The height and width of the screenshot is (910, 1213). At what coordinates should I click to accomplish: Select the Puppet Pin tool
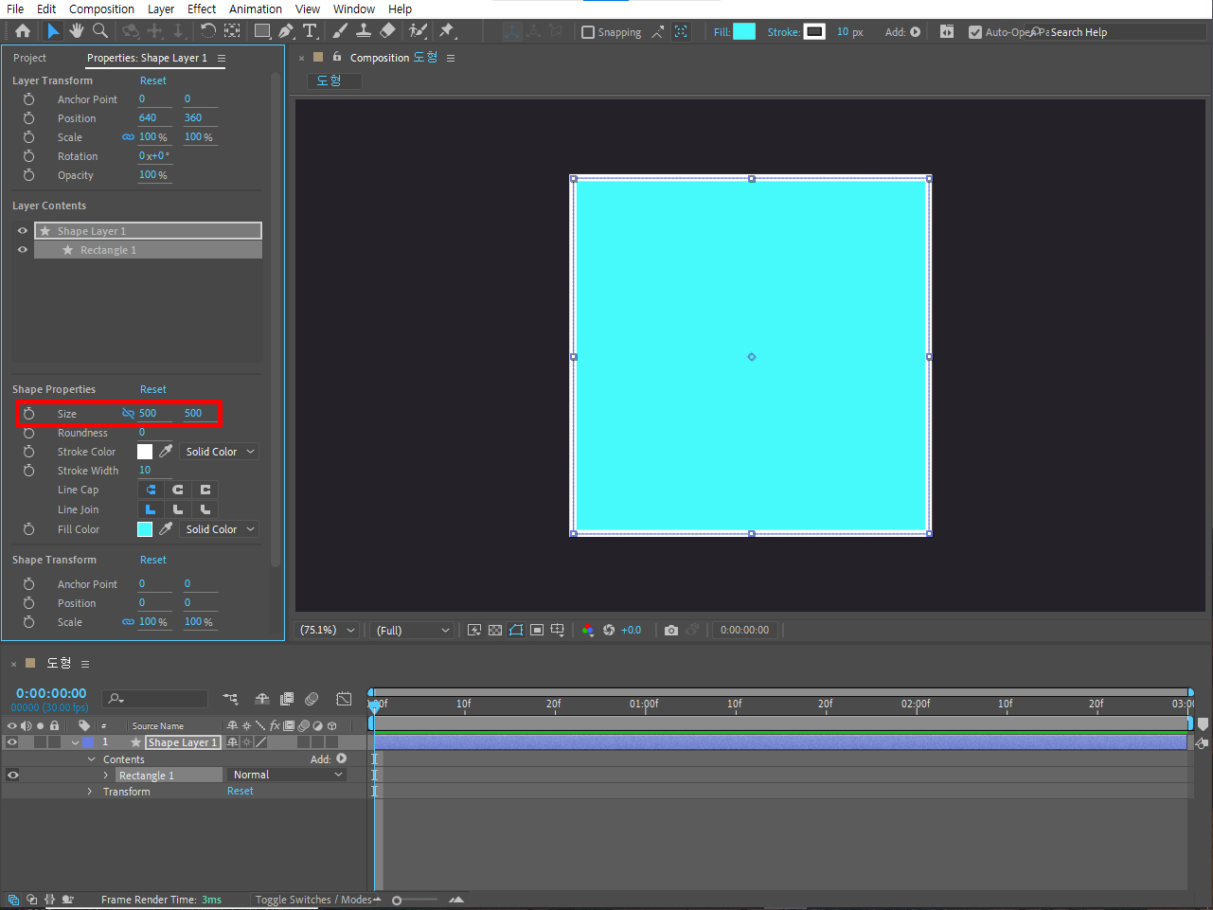[x=447, y=31]
